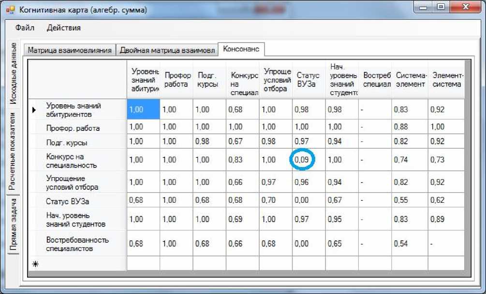Maximize the Когнитивная карта window

click(441, 7)
